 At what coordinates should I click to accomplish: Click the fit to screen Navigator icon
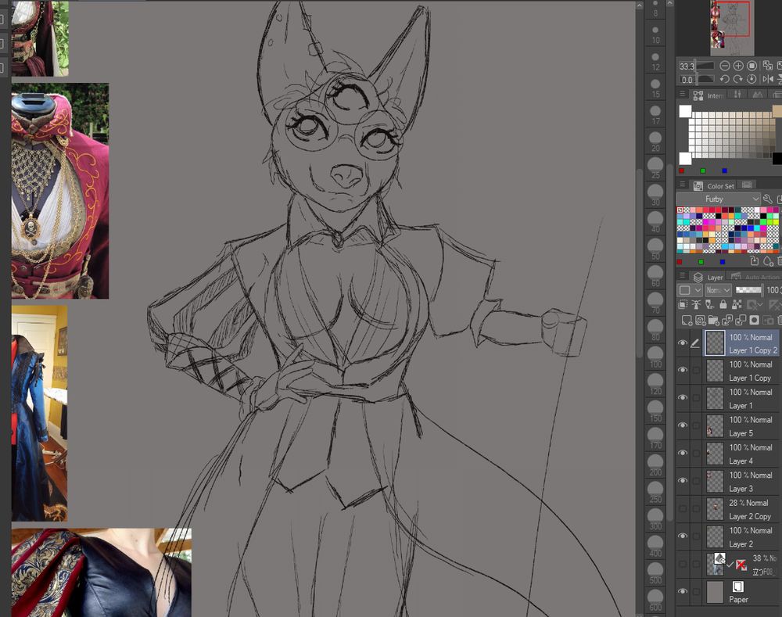tap(768, 66)
